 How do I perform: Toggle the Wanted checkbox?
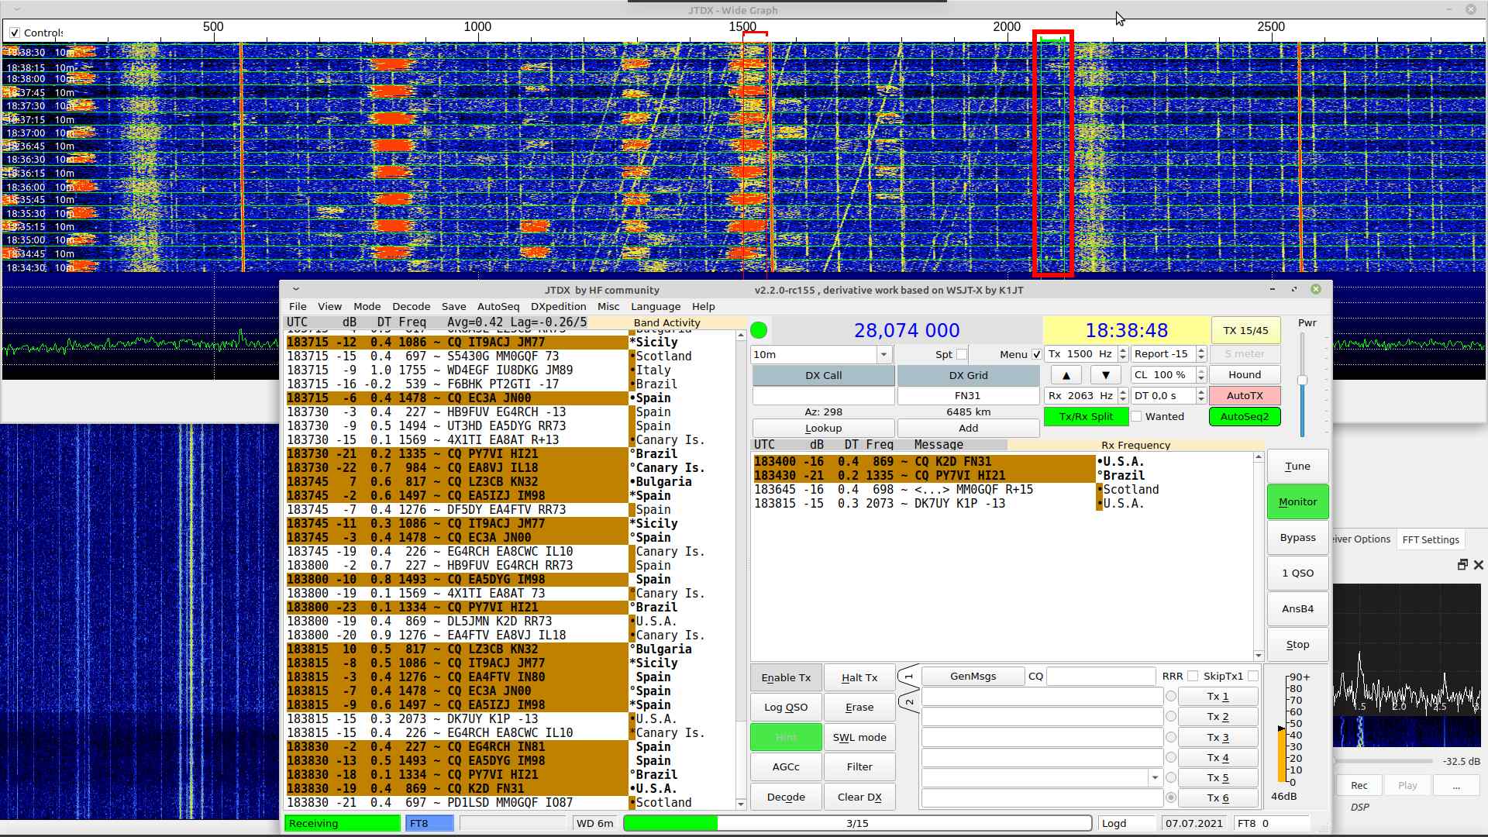coord(1136,417)
